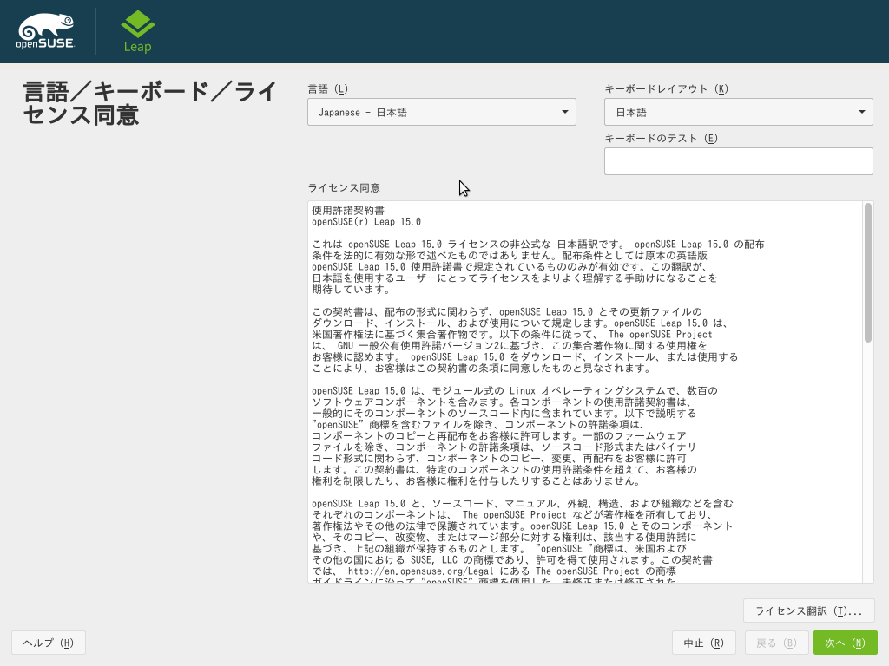The width and height of the screenshot is (889, 666).
Task: Open the キーボードレイアウト dropdown
Action: (x=738, y=112)
